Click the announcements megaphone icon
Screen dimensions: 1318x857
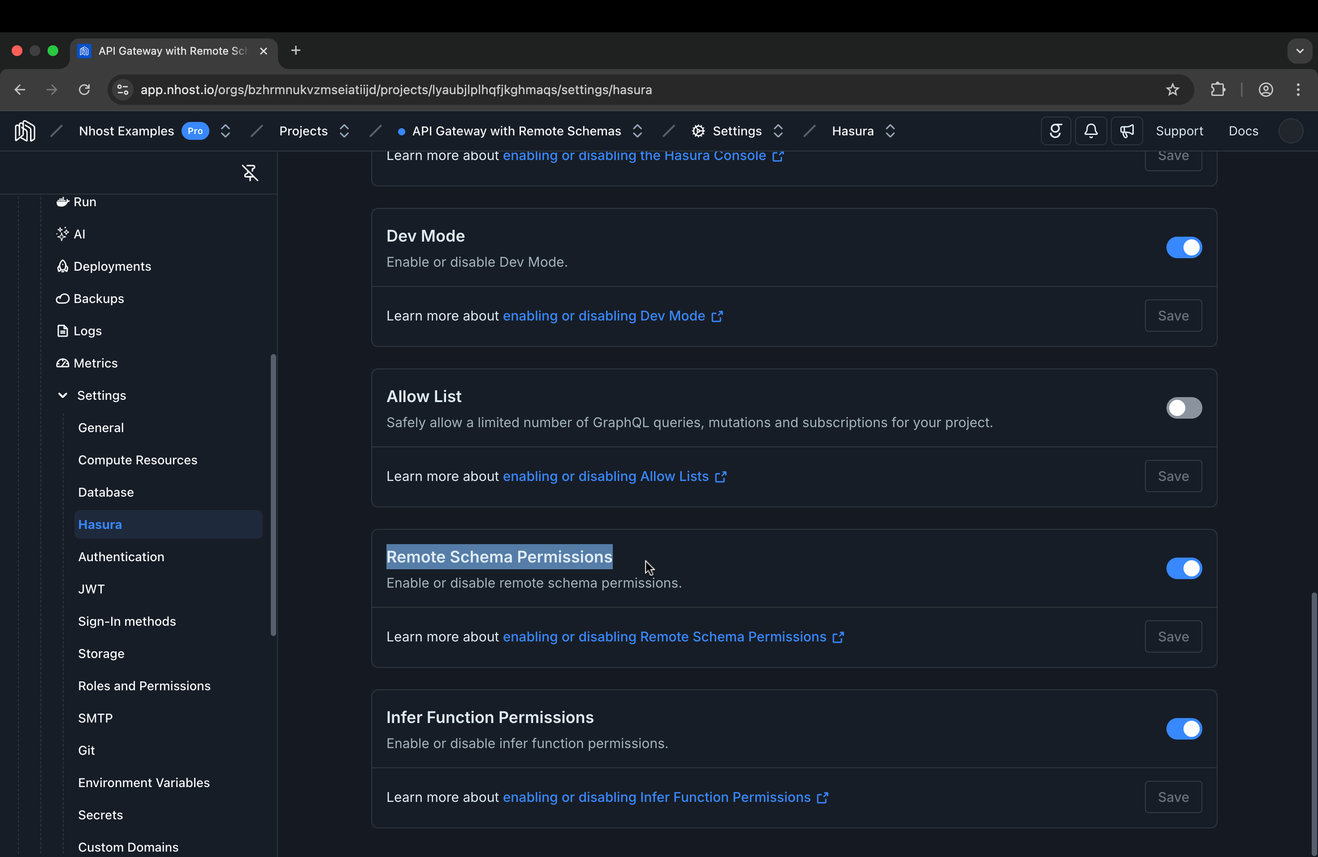pyautogui.click(x=1127, y=131)
